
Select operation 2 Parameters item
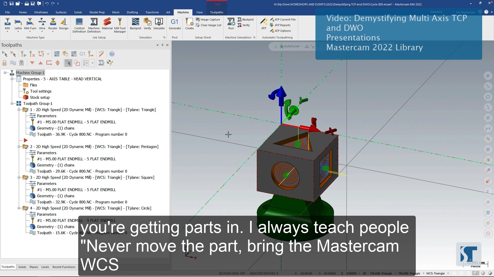(47, 153)
